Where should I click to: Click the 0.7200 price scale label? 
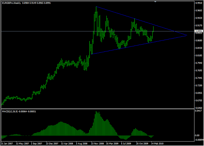pos(199,85)
